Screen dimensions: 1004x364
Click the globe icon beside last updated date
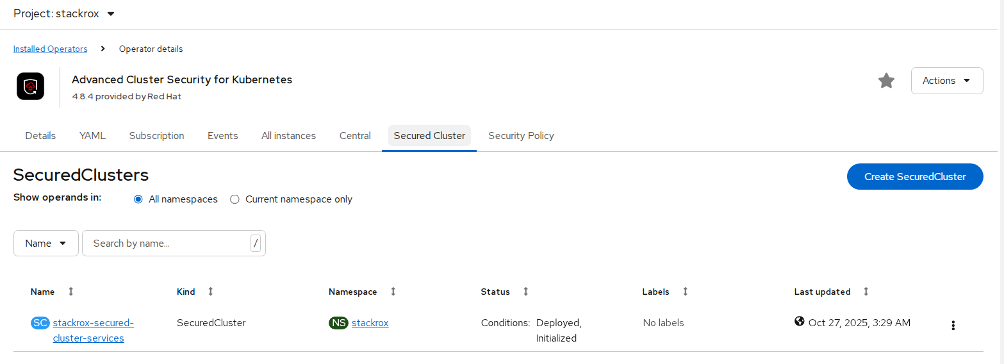799,322
